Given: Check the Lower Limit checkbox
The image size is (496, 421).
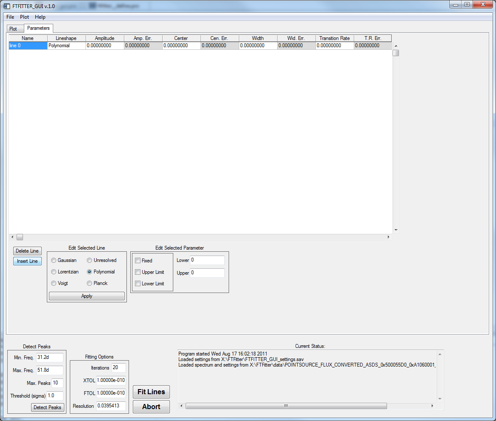Looking at the screenshot, I should 138,284.
